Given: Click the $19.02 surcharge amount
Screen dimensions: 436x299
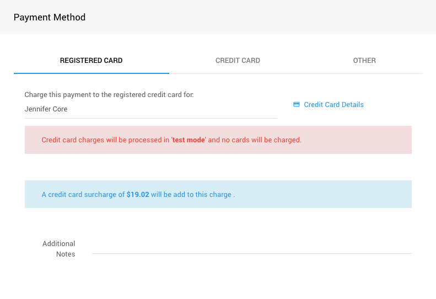Looking at the screenshot, I should (x=138, y=195).
